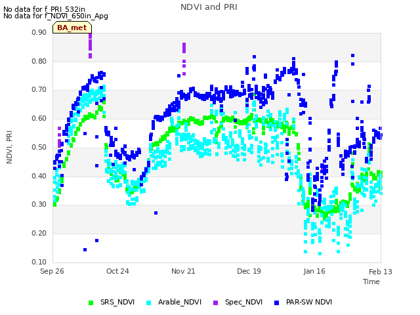This screenshot has width=420, height=315.
Task: Click the Oct 24 x-axis label
Action: 117,271
